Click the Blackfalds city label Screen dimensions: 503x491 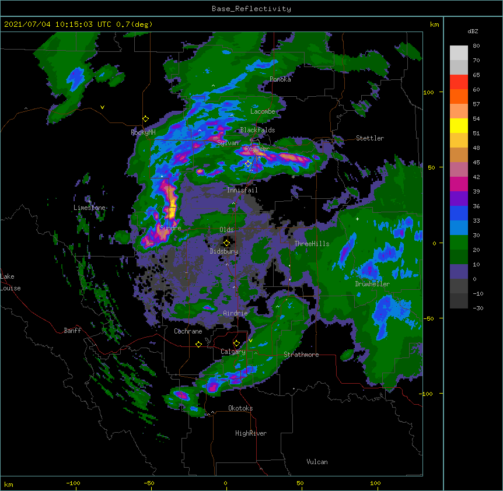(x=257, y=130)
